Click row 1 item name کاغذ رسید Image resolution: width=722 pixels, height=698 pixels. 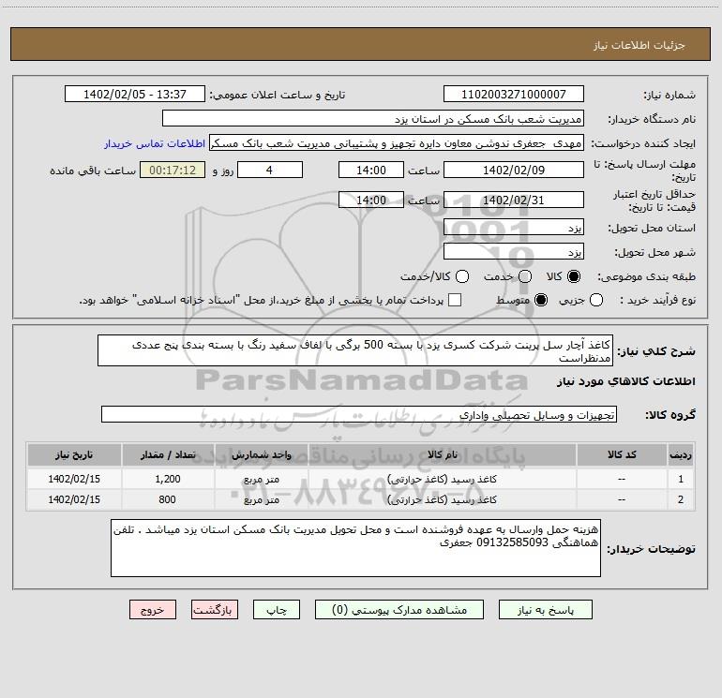[x=442, y=479]
